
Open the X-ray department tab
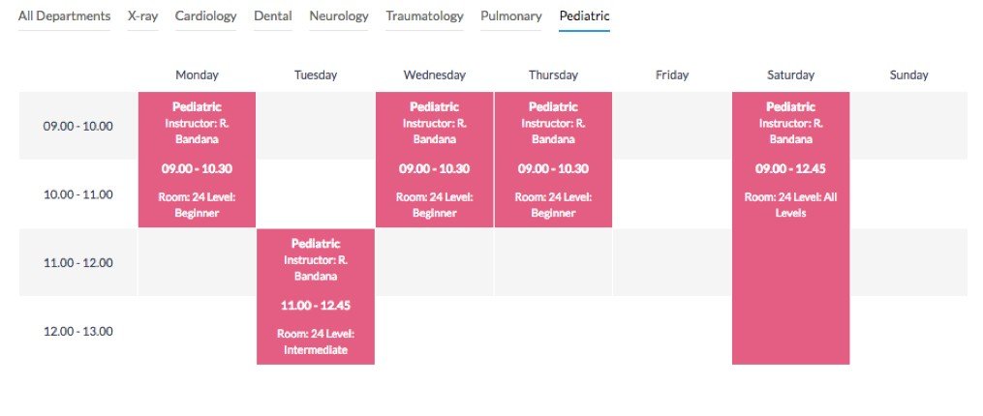(x=143, y=16)
